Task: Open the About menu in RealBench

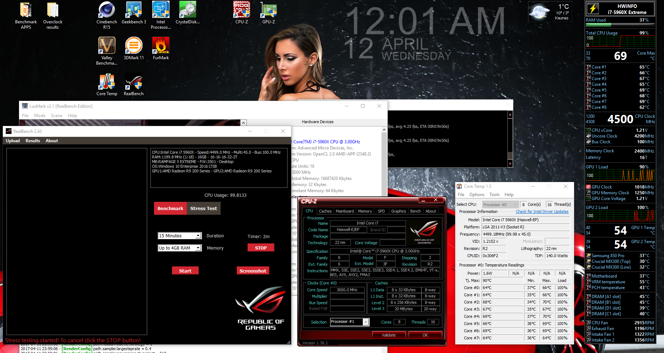Action: coord(52,141)
